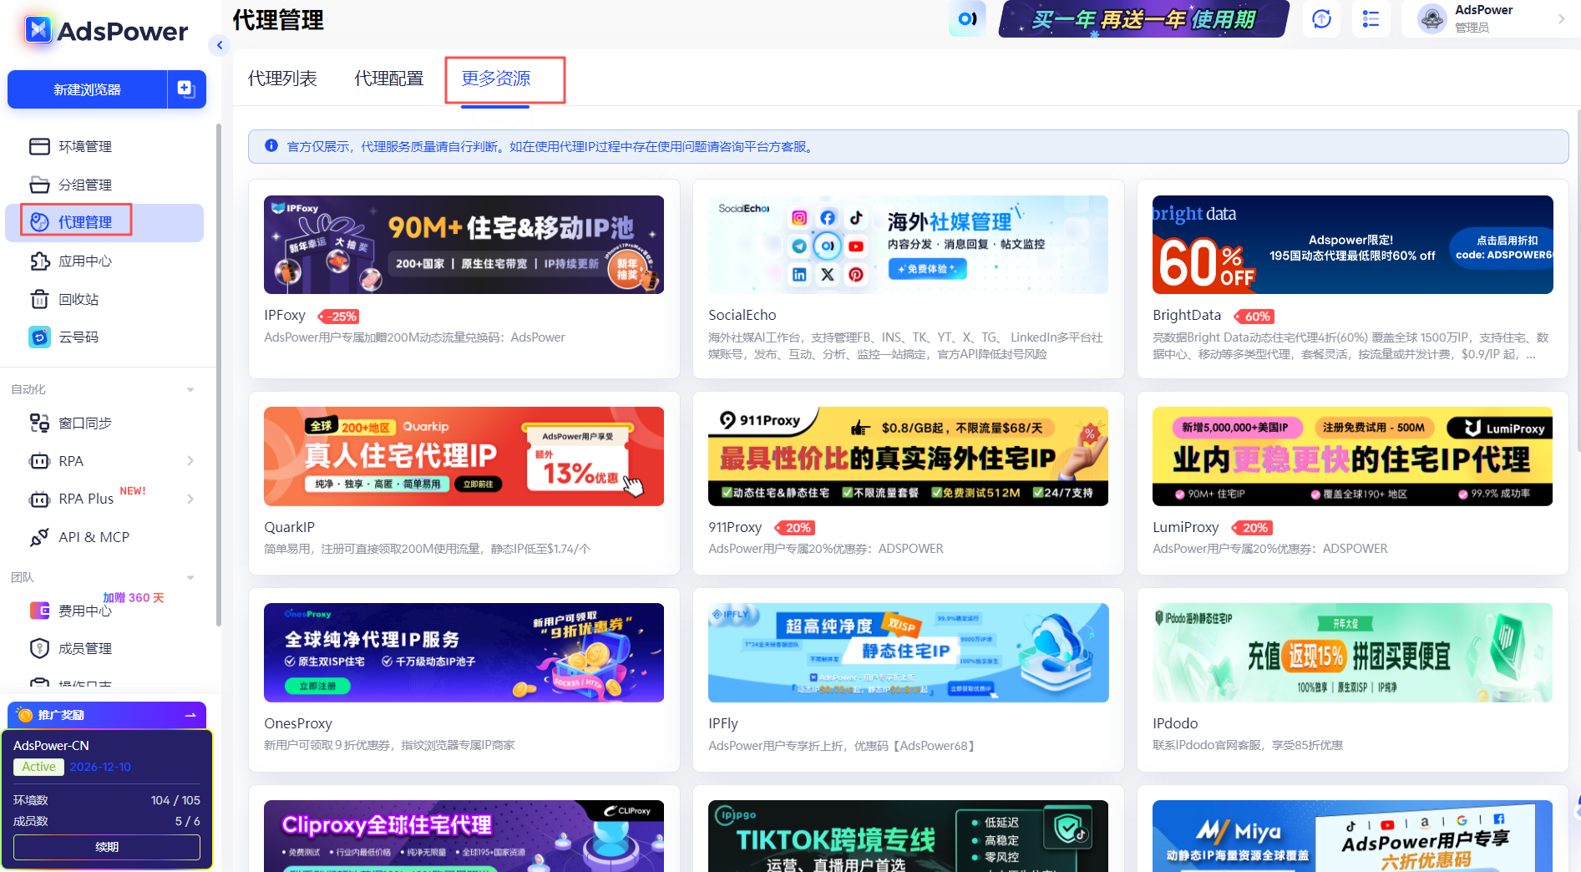Select 云号码 in the sidebar
The image size is (1581, 872).
coord(80,337)
